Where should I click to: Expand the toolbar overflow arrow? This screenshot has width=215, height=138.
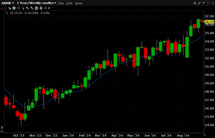pos(49,8)
